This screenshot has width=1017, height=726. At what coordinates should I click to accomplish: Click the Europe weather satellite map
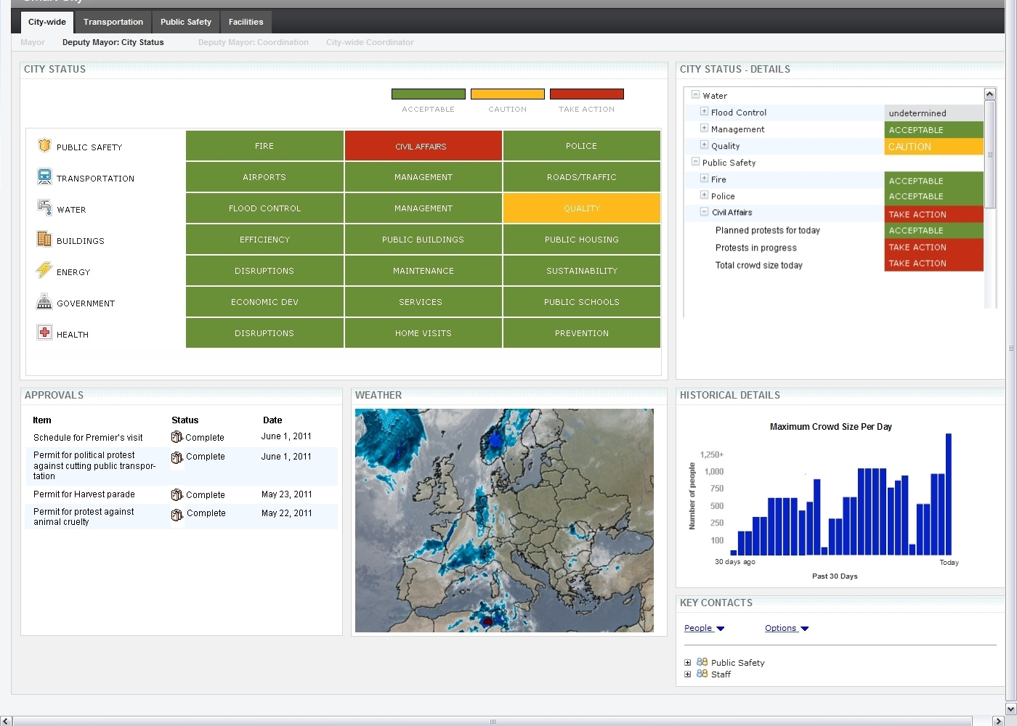coord(504,520)
